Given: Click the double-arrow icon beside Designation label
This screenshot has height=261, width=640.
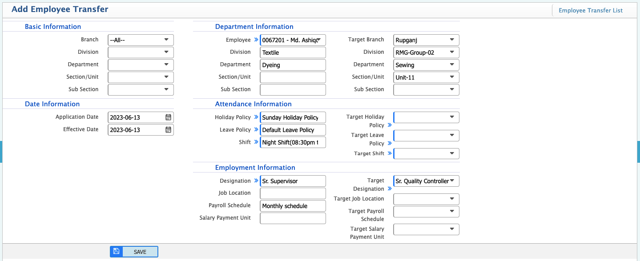Looking at the screenshot, I should [256, 181].
